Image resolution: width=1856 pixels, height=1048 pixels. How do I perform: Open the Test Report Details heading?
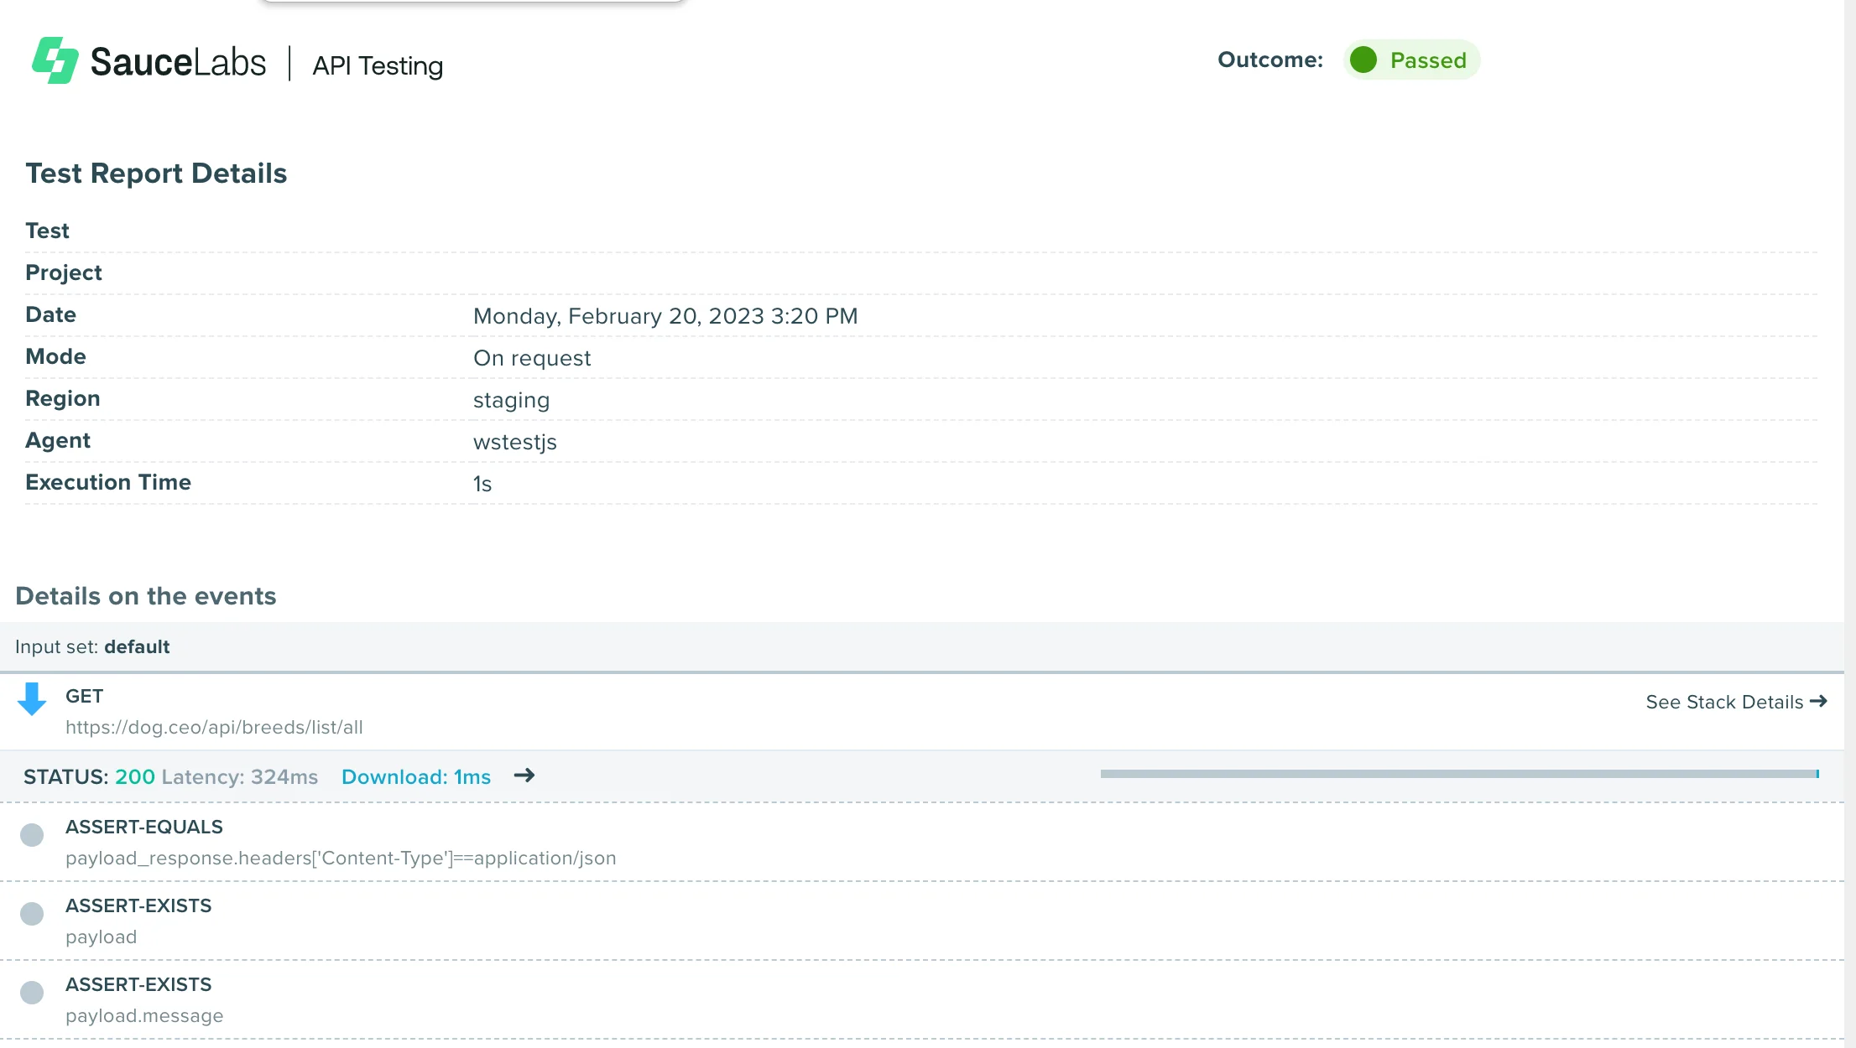(x=157, y=174)
